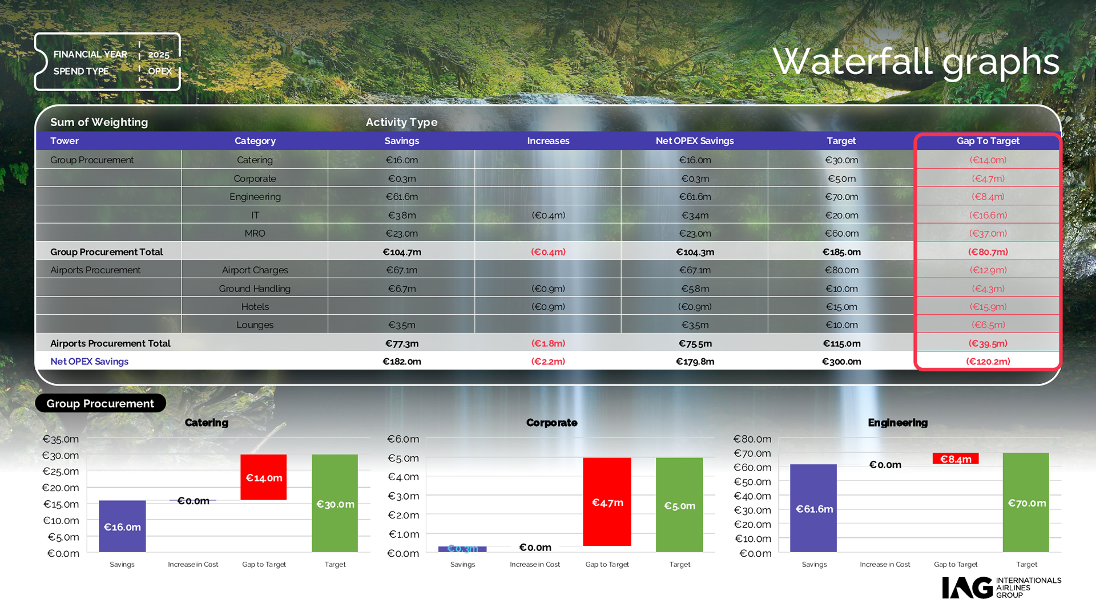Click the Net OPEX Savings column header
Image resolution: width=1096 pixels, height=616 pixels.
695,141
